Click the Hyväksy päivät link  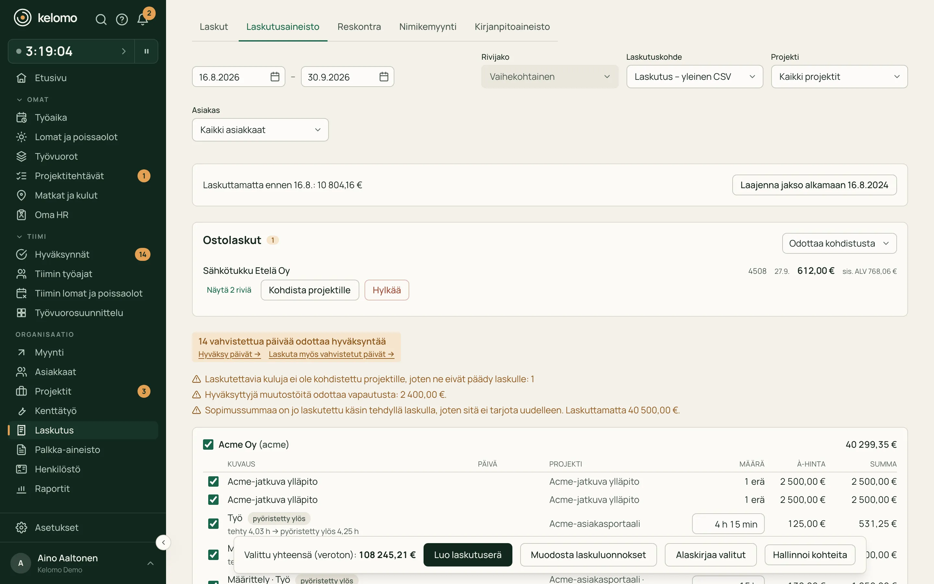coord(229,354)
